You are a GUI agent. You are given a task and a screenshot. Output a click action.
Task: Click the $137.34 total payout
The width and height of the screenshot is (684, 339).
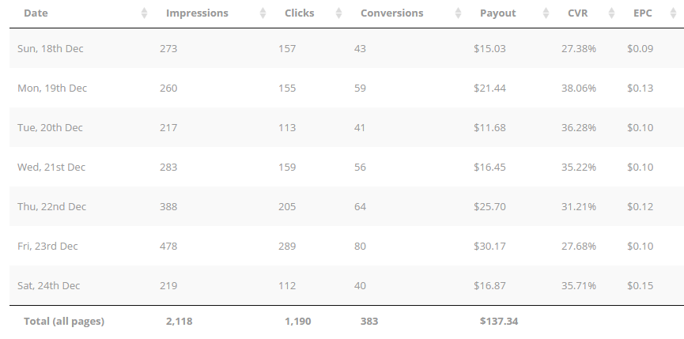[x=499, y=322]
